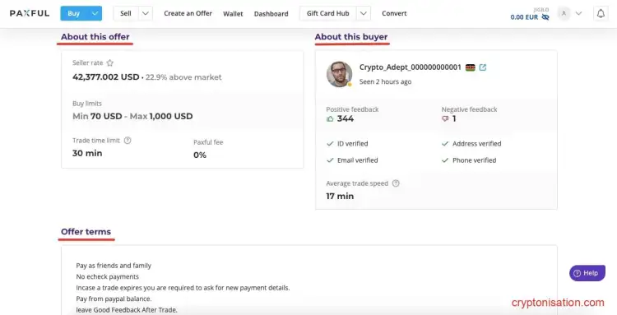Click the Crypto_Adept_000000000001 username
This screenshot has height=315, width=617.
[x=410, y=67]
